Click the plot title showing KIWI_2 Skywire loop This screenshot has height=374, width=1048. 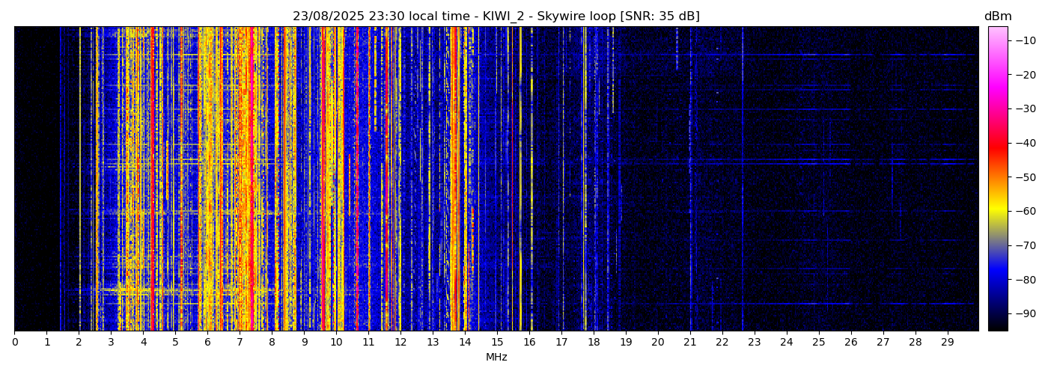pos(496,16)
